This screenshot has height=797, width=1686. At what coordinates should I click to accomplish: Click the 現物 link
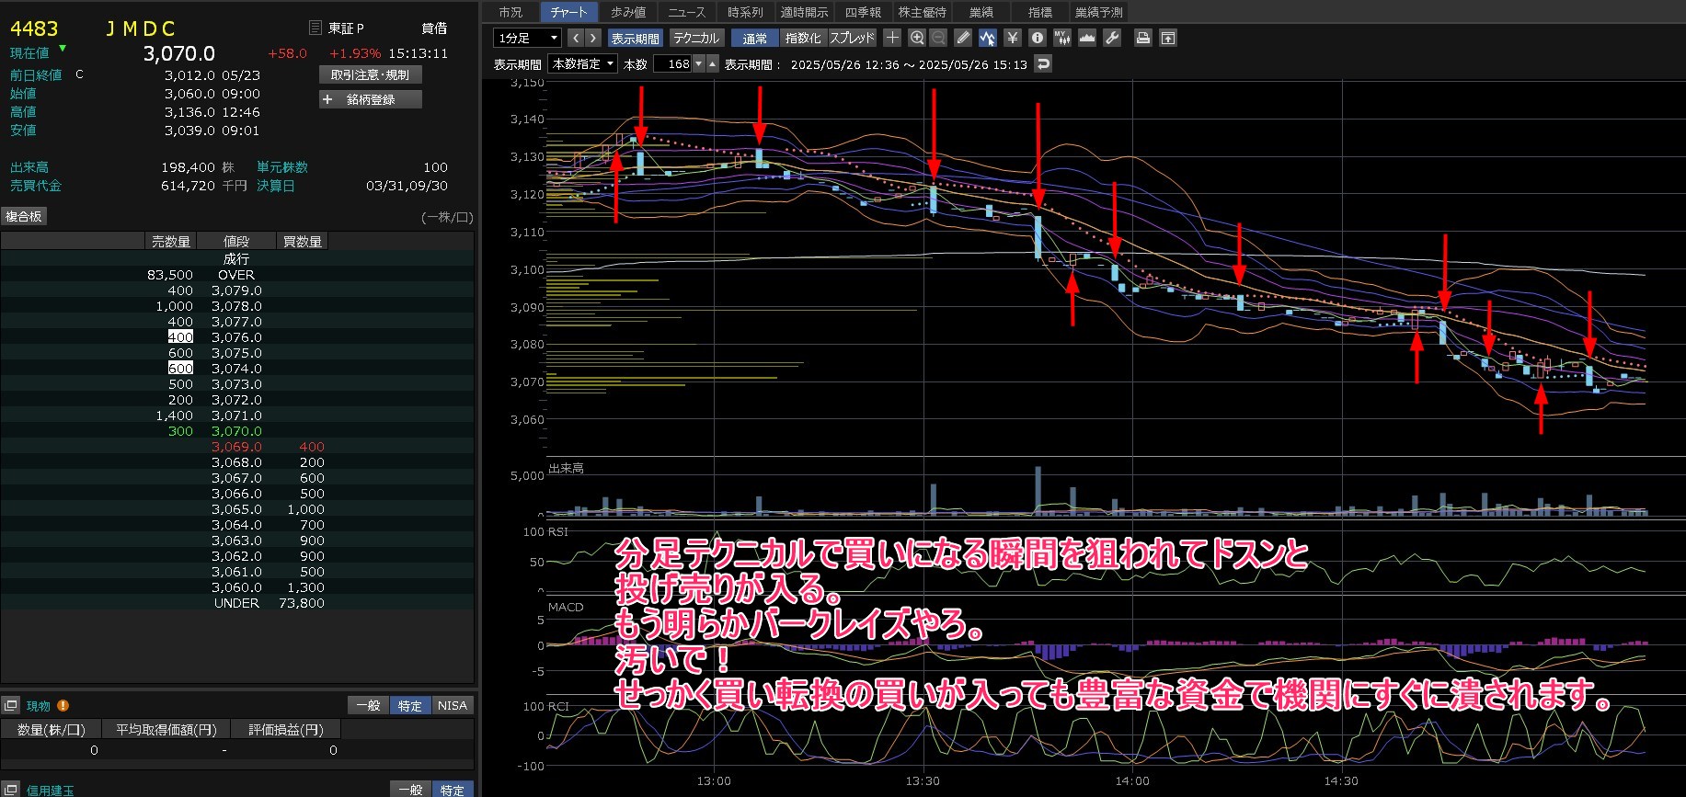[x=39, y=706]
